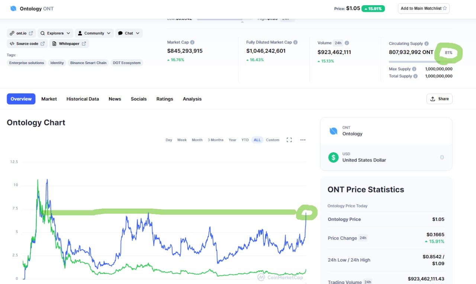Click the green USD dollar icon
This screenshot has height=284, width=476.
coord(334,157)
